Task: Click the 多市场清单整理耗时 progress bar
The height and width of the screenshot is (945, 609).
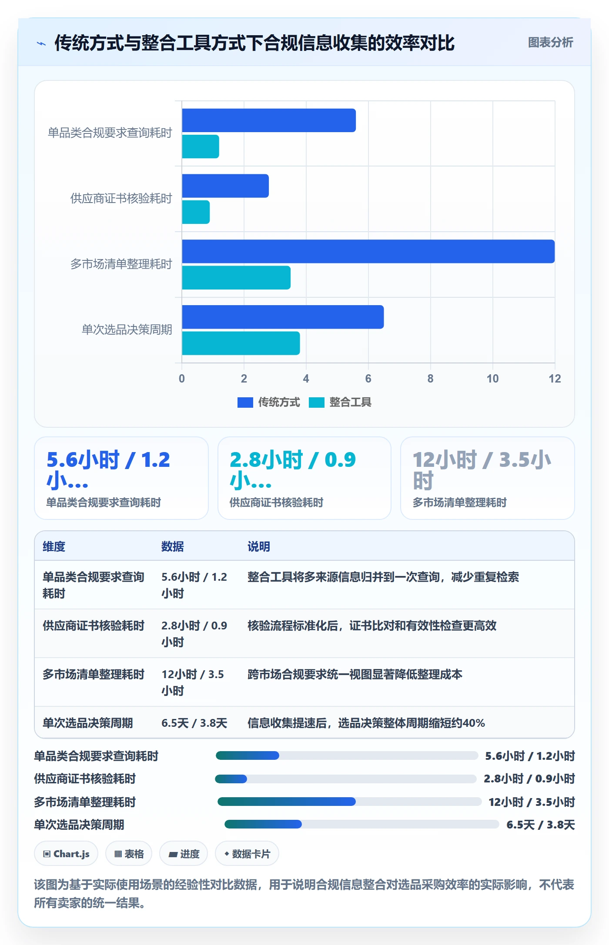Action: coord(350,802)
